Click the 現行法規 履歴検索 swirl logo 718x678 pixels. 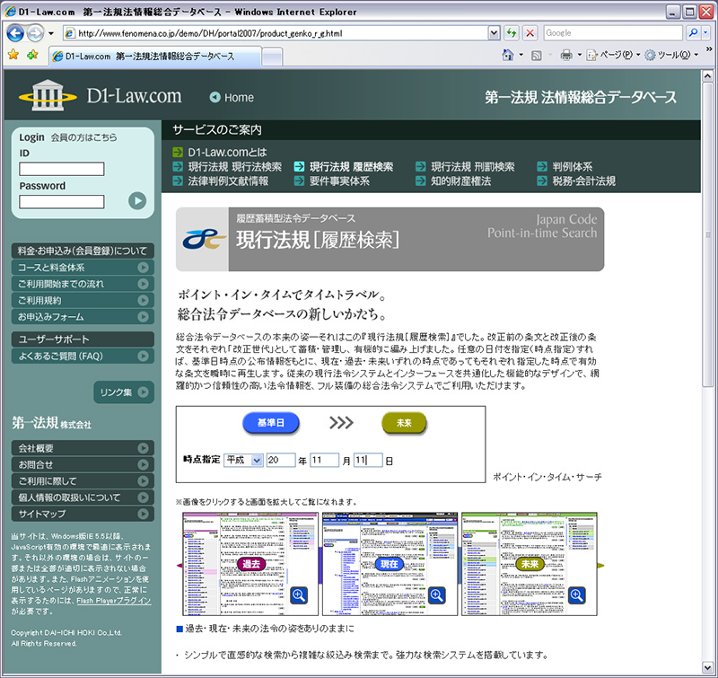click(204, 239)
